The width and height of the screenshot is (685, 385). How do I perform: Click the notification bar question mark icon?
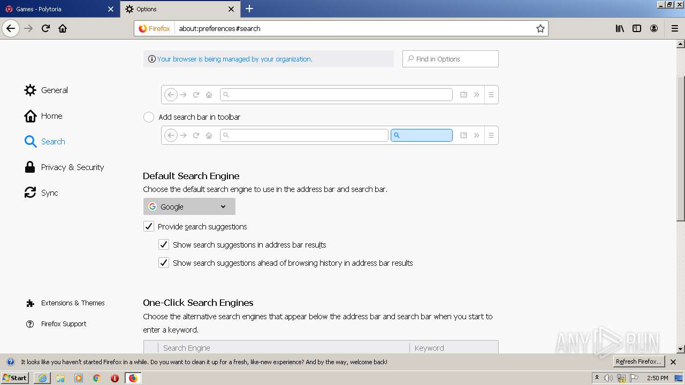[10, 362]
